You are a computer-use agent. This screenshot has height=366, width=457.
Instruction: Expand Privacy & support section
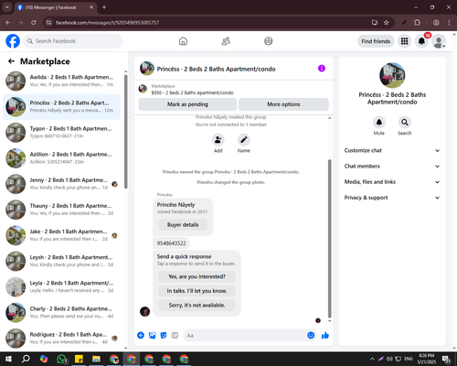point(392,198)
